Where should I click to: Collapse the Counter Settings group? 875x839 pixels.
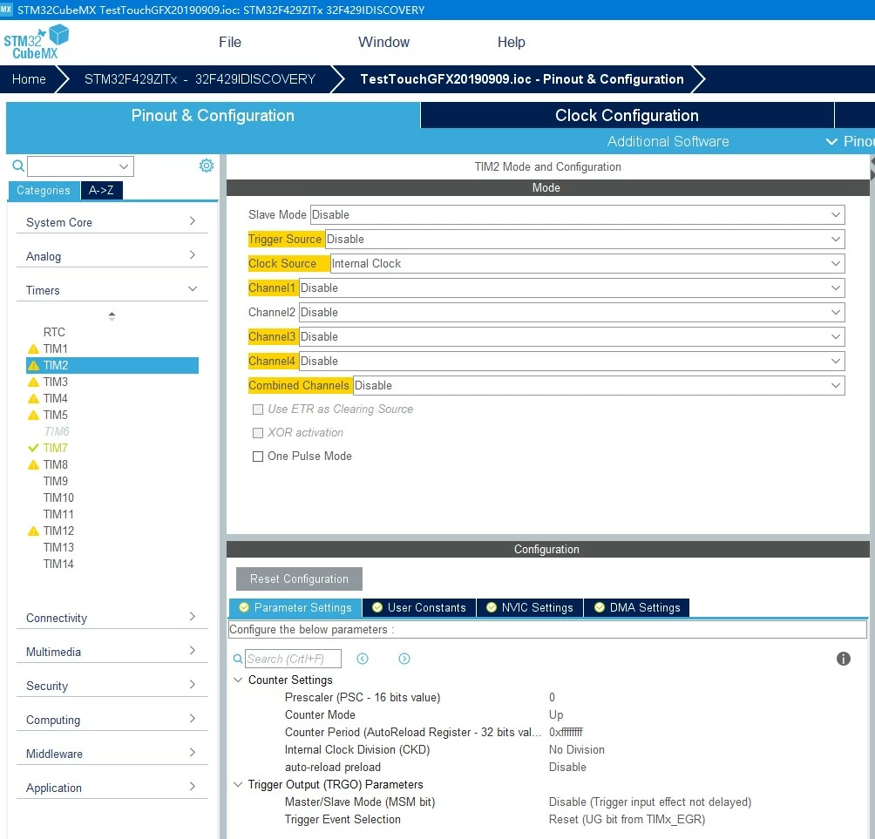(238, 680)
